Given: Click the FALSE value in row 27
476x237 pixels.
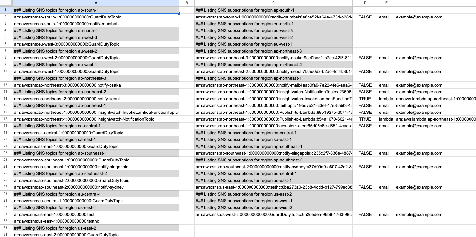Looking at the screenshot, I should click(x=365, y=187).
